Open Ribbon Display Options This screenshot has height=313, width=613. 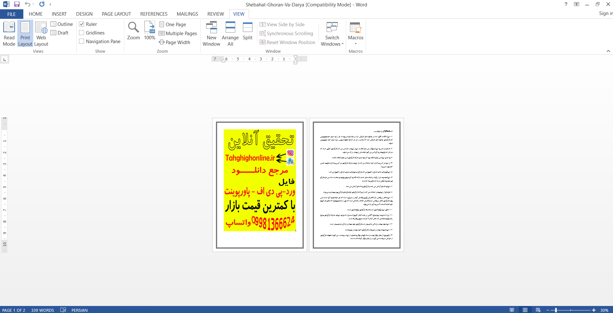577,4
